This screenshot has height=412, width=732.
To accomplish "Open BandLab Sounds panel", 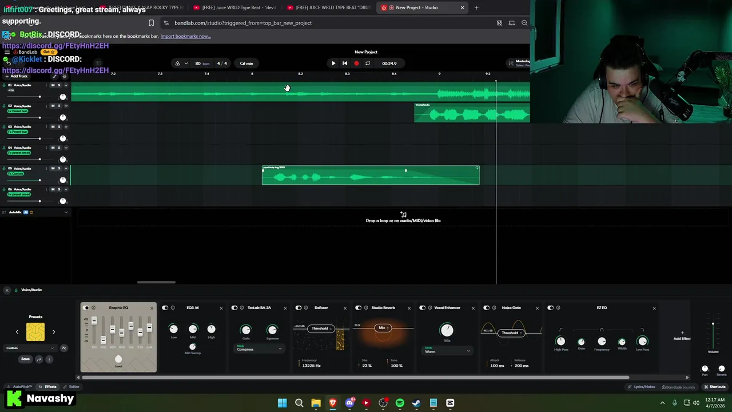I will [678, 387].
